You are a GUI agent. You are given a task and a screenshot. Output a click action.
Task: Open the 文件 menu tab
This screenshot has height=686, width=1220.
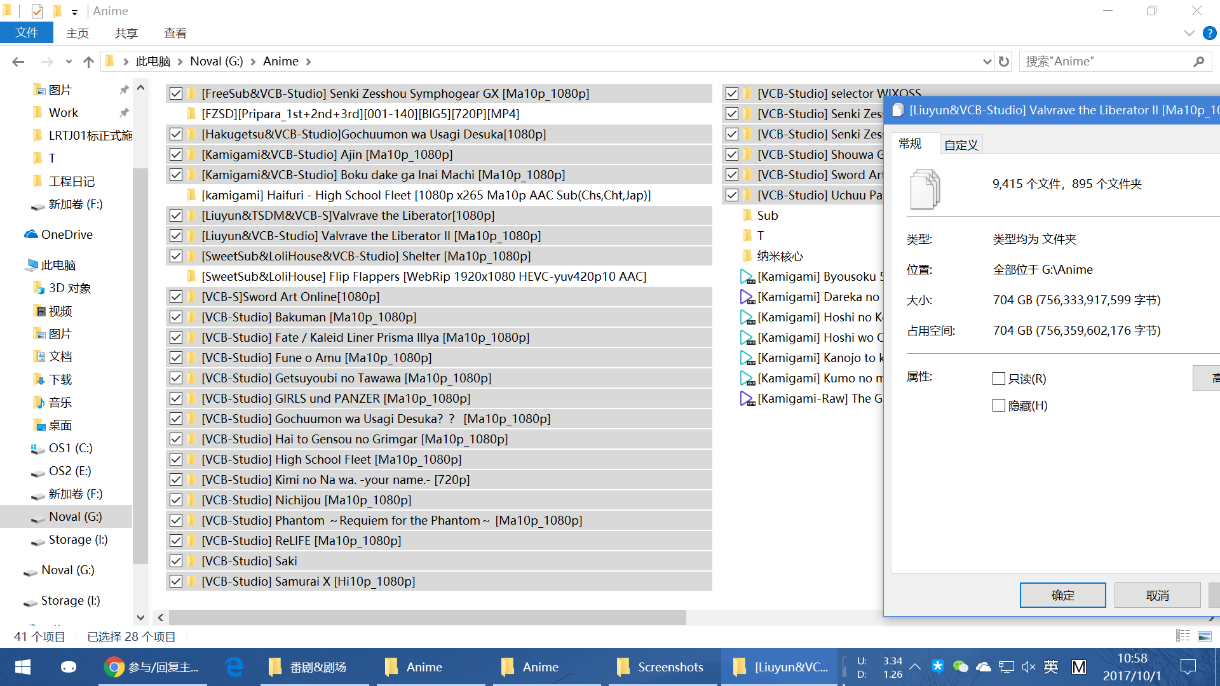27,33
